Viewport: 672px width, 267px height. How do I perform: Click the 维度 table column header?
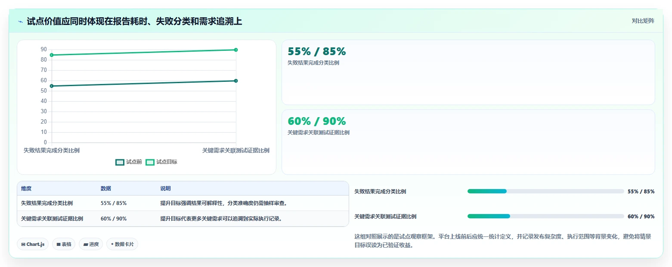tap(26, 189)
